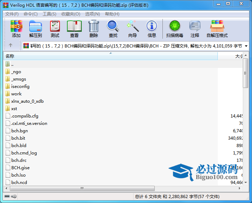Select the bch.bld file
This screenshot has height=203, width=252.
[x=16, y=145]
